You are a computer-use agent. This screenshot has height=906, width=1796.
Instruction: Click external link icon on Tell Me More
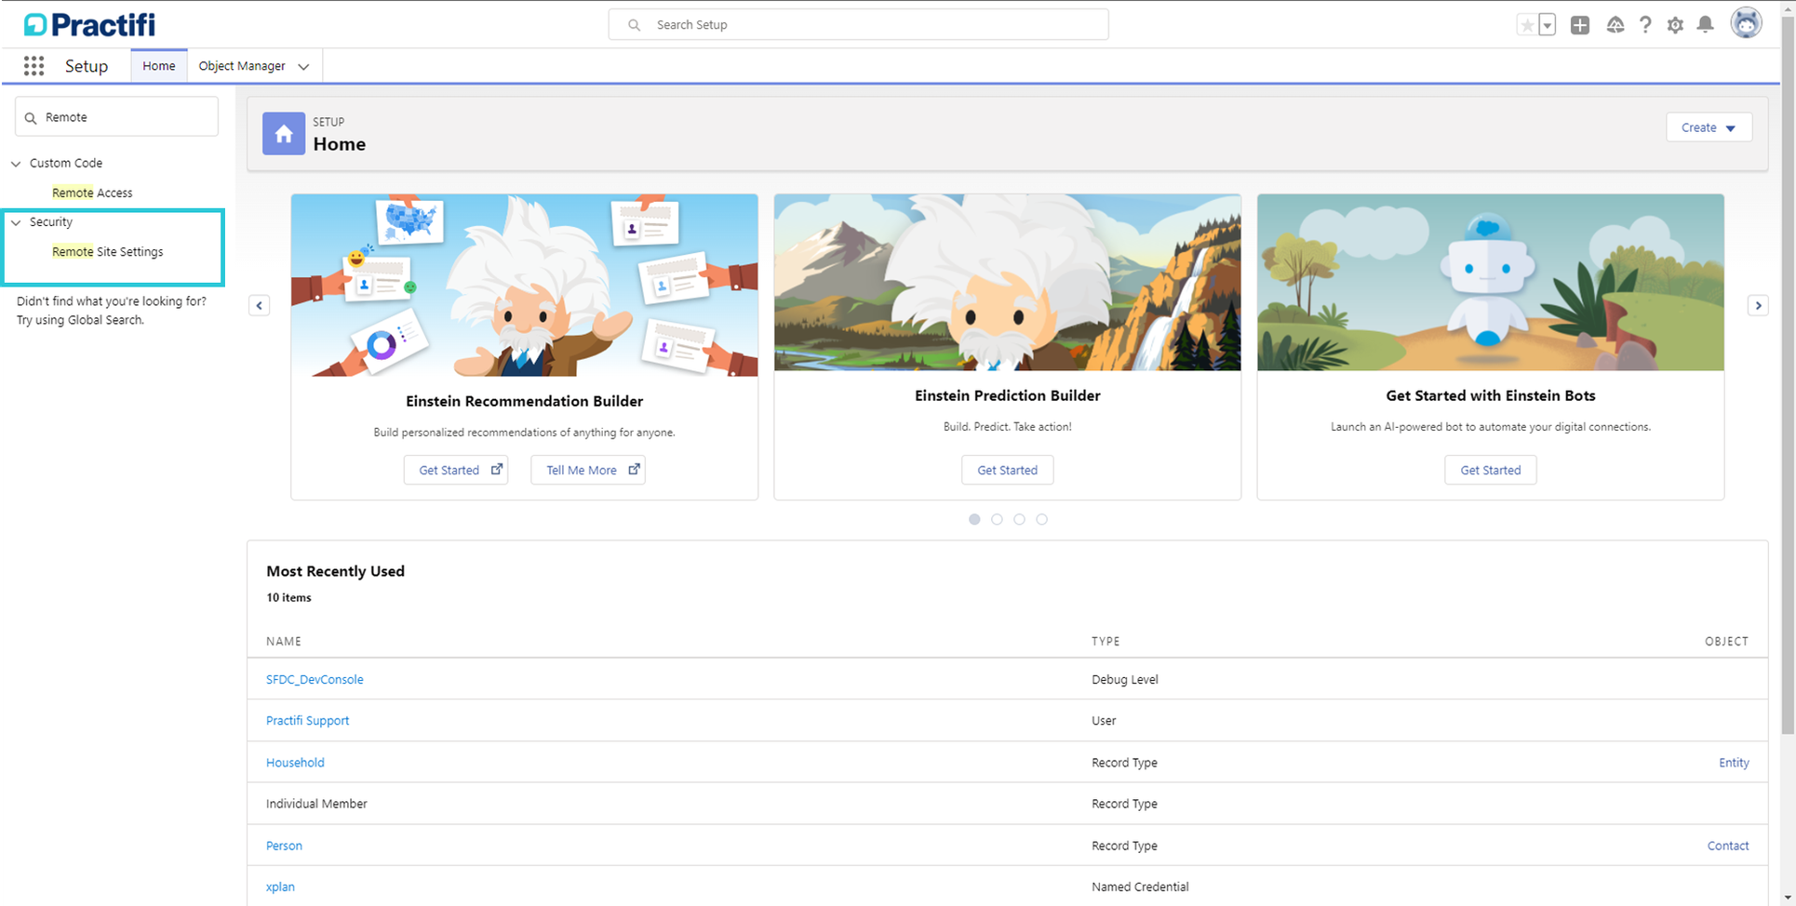634,470
